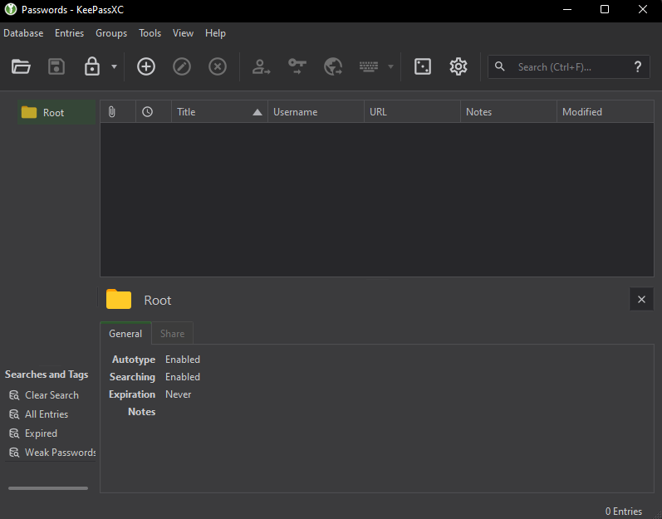
Task: Open the Help menu
Action: [x=215, y=33]
